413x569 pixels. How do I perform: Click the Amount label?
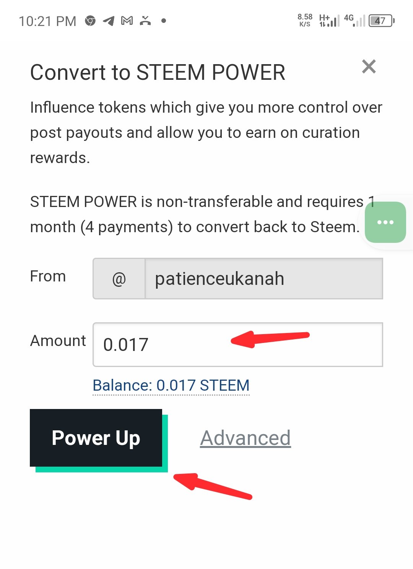(58, 341)
